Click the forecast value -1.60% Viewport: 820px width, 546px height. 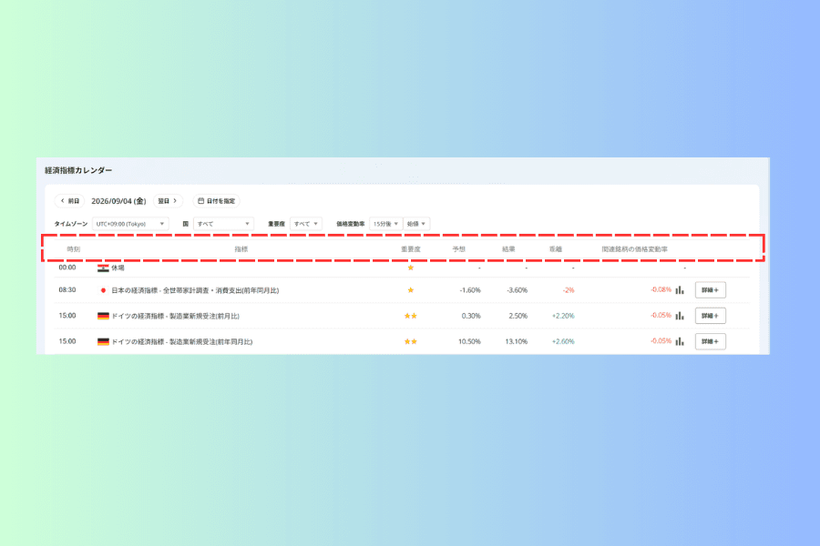[x=469, y=290]
